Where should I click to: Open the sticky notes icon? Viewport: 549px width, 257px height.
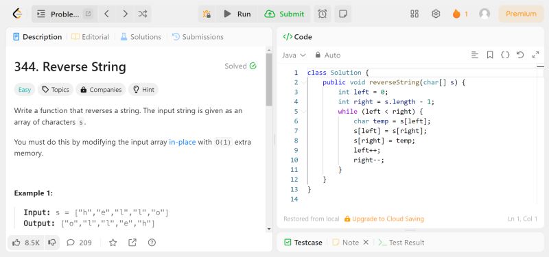[x=342, y=14]
